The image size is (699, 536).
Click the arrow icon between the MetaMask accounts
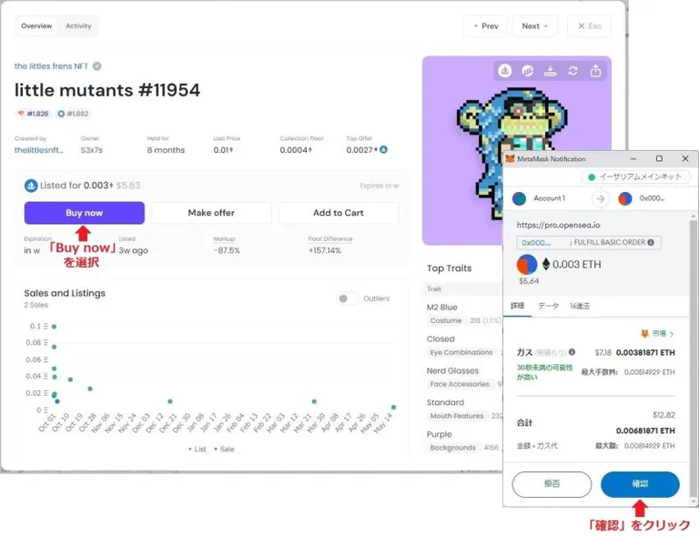coord(601,198)
